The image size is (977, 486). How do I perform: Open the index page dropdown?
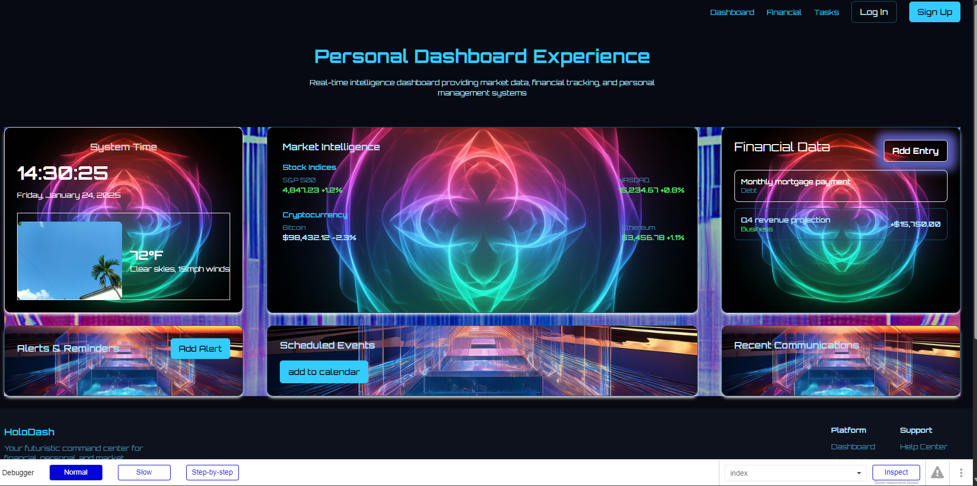coord(795,473)
